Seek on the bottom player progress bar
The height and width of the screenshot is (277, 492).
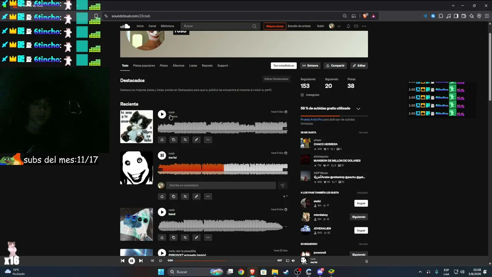point(225,261)
